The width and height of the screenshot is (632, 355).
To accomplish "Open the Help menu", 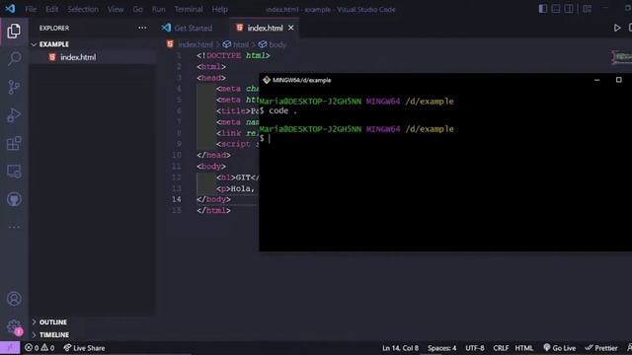I will pyautogui.click(x=219, y=9).
